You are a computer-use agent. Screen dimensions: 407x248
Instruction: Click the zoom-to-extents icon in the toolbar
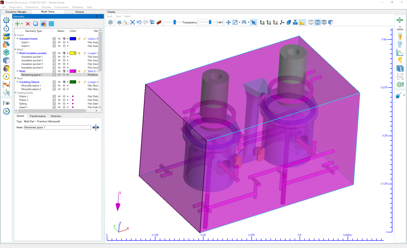[132, 22]
